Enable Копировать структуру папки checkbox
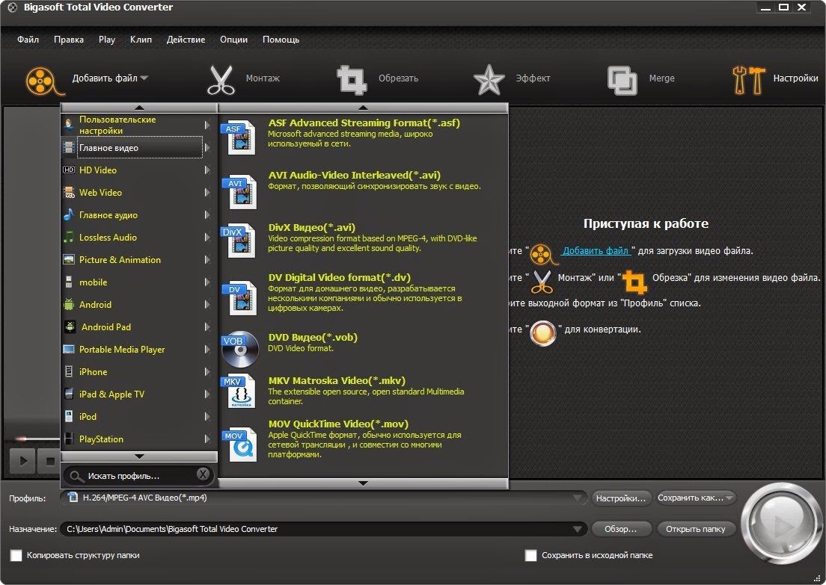The height and width of the screenshot is (585, 826). (x=16, y=556)
